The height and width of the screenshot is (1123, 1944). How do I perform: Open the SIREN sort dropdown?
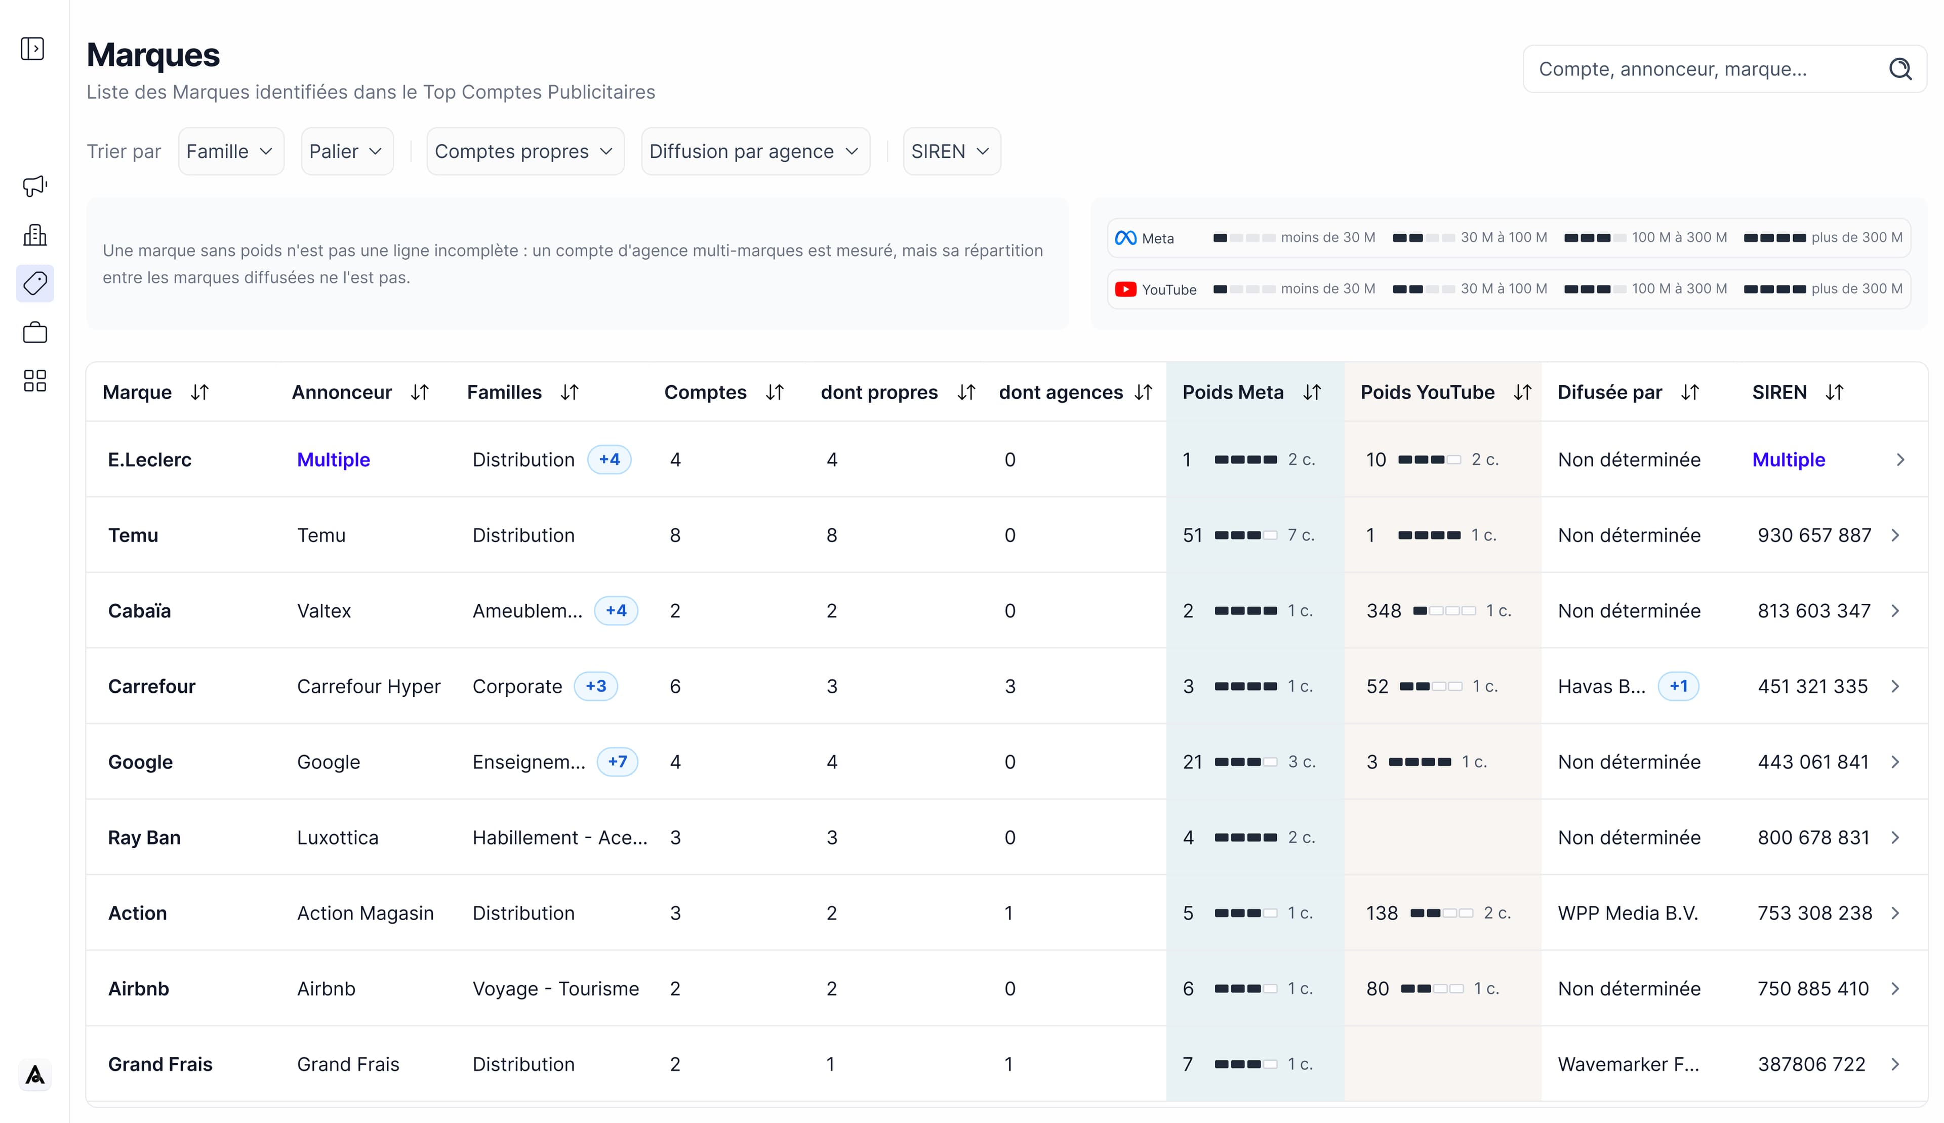(951, 151)
